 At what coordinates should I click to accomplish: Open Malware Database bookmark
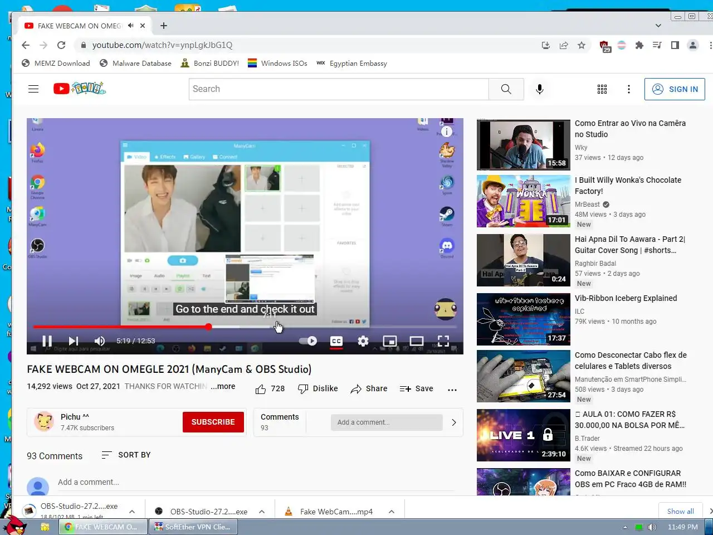135,64
